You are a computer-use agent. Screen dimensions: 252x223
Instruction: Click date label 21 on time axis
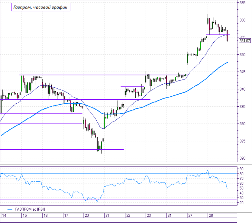107,215
